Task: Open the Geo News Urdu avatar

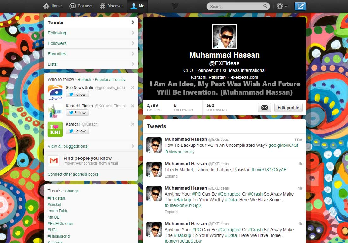Action: point(55,93)
